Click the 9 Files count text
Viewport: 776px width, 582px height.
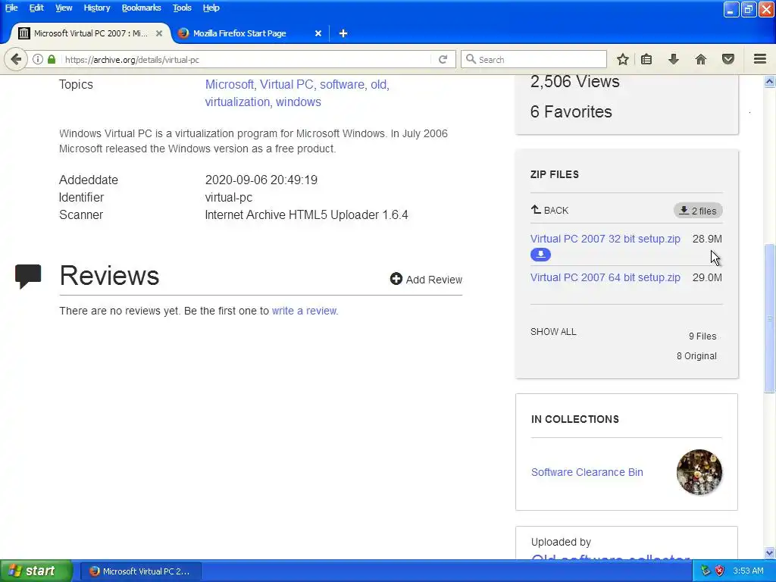click(x=702, y=336)
